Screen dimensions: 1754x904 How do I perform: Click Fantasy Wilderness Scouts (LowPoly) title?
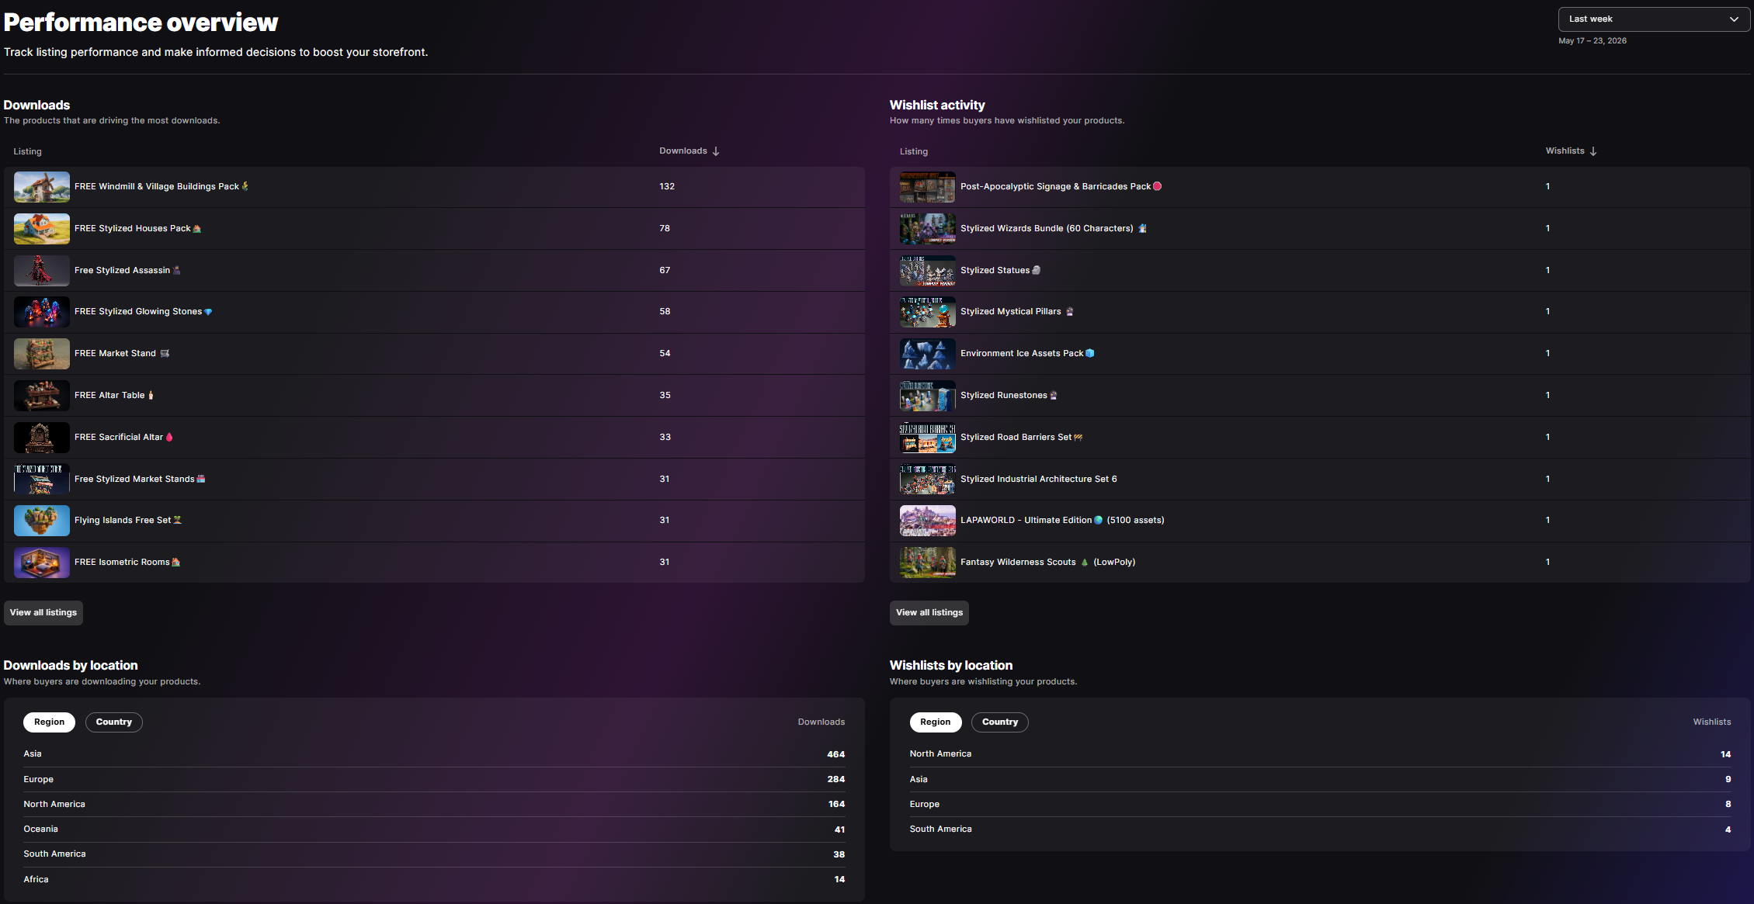click(x=1047, y=563)
